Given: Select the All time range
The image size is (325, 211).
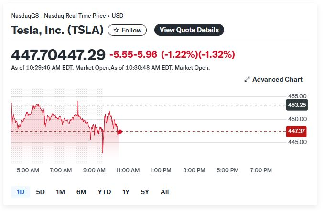Looking at the screenshot, I should [x=165, y=192].
